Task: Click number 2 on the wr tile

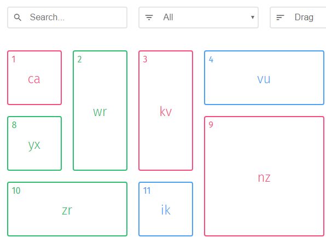Action: point(79,59)
